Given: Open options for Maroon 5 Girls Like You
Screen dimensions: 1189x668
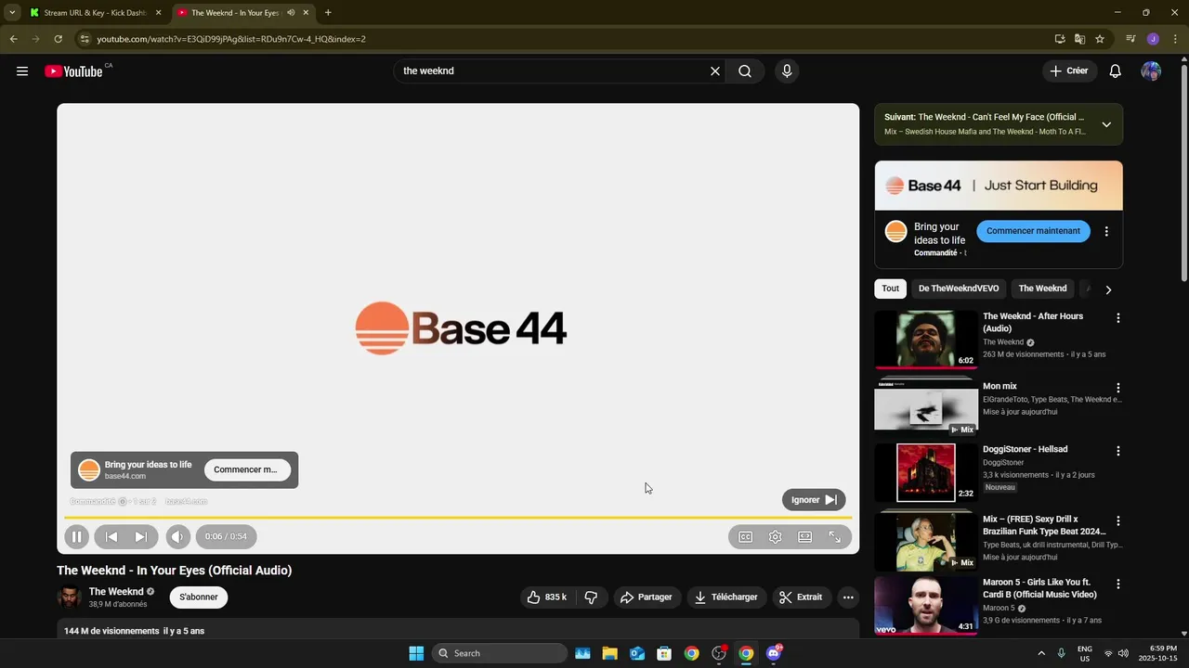Looking at the screenshot, I should (x=1118, y=584).
